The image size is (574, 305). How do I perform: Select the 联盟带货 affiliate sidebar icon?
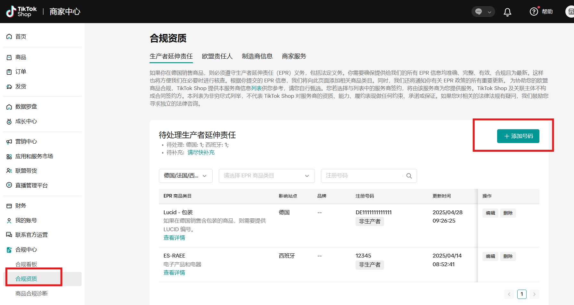tap(9, 170)
